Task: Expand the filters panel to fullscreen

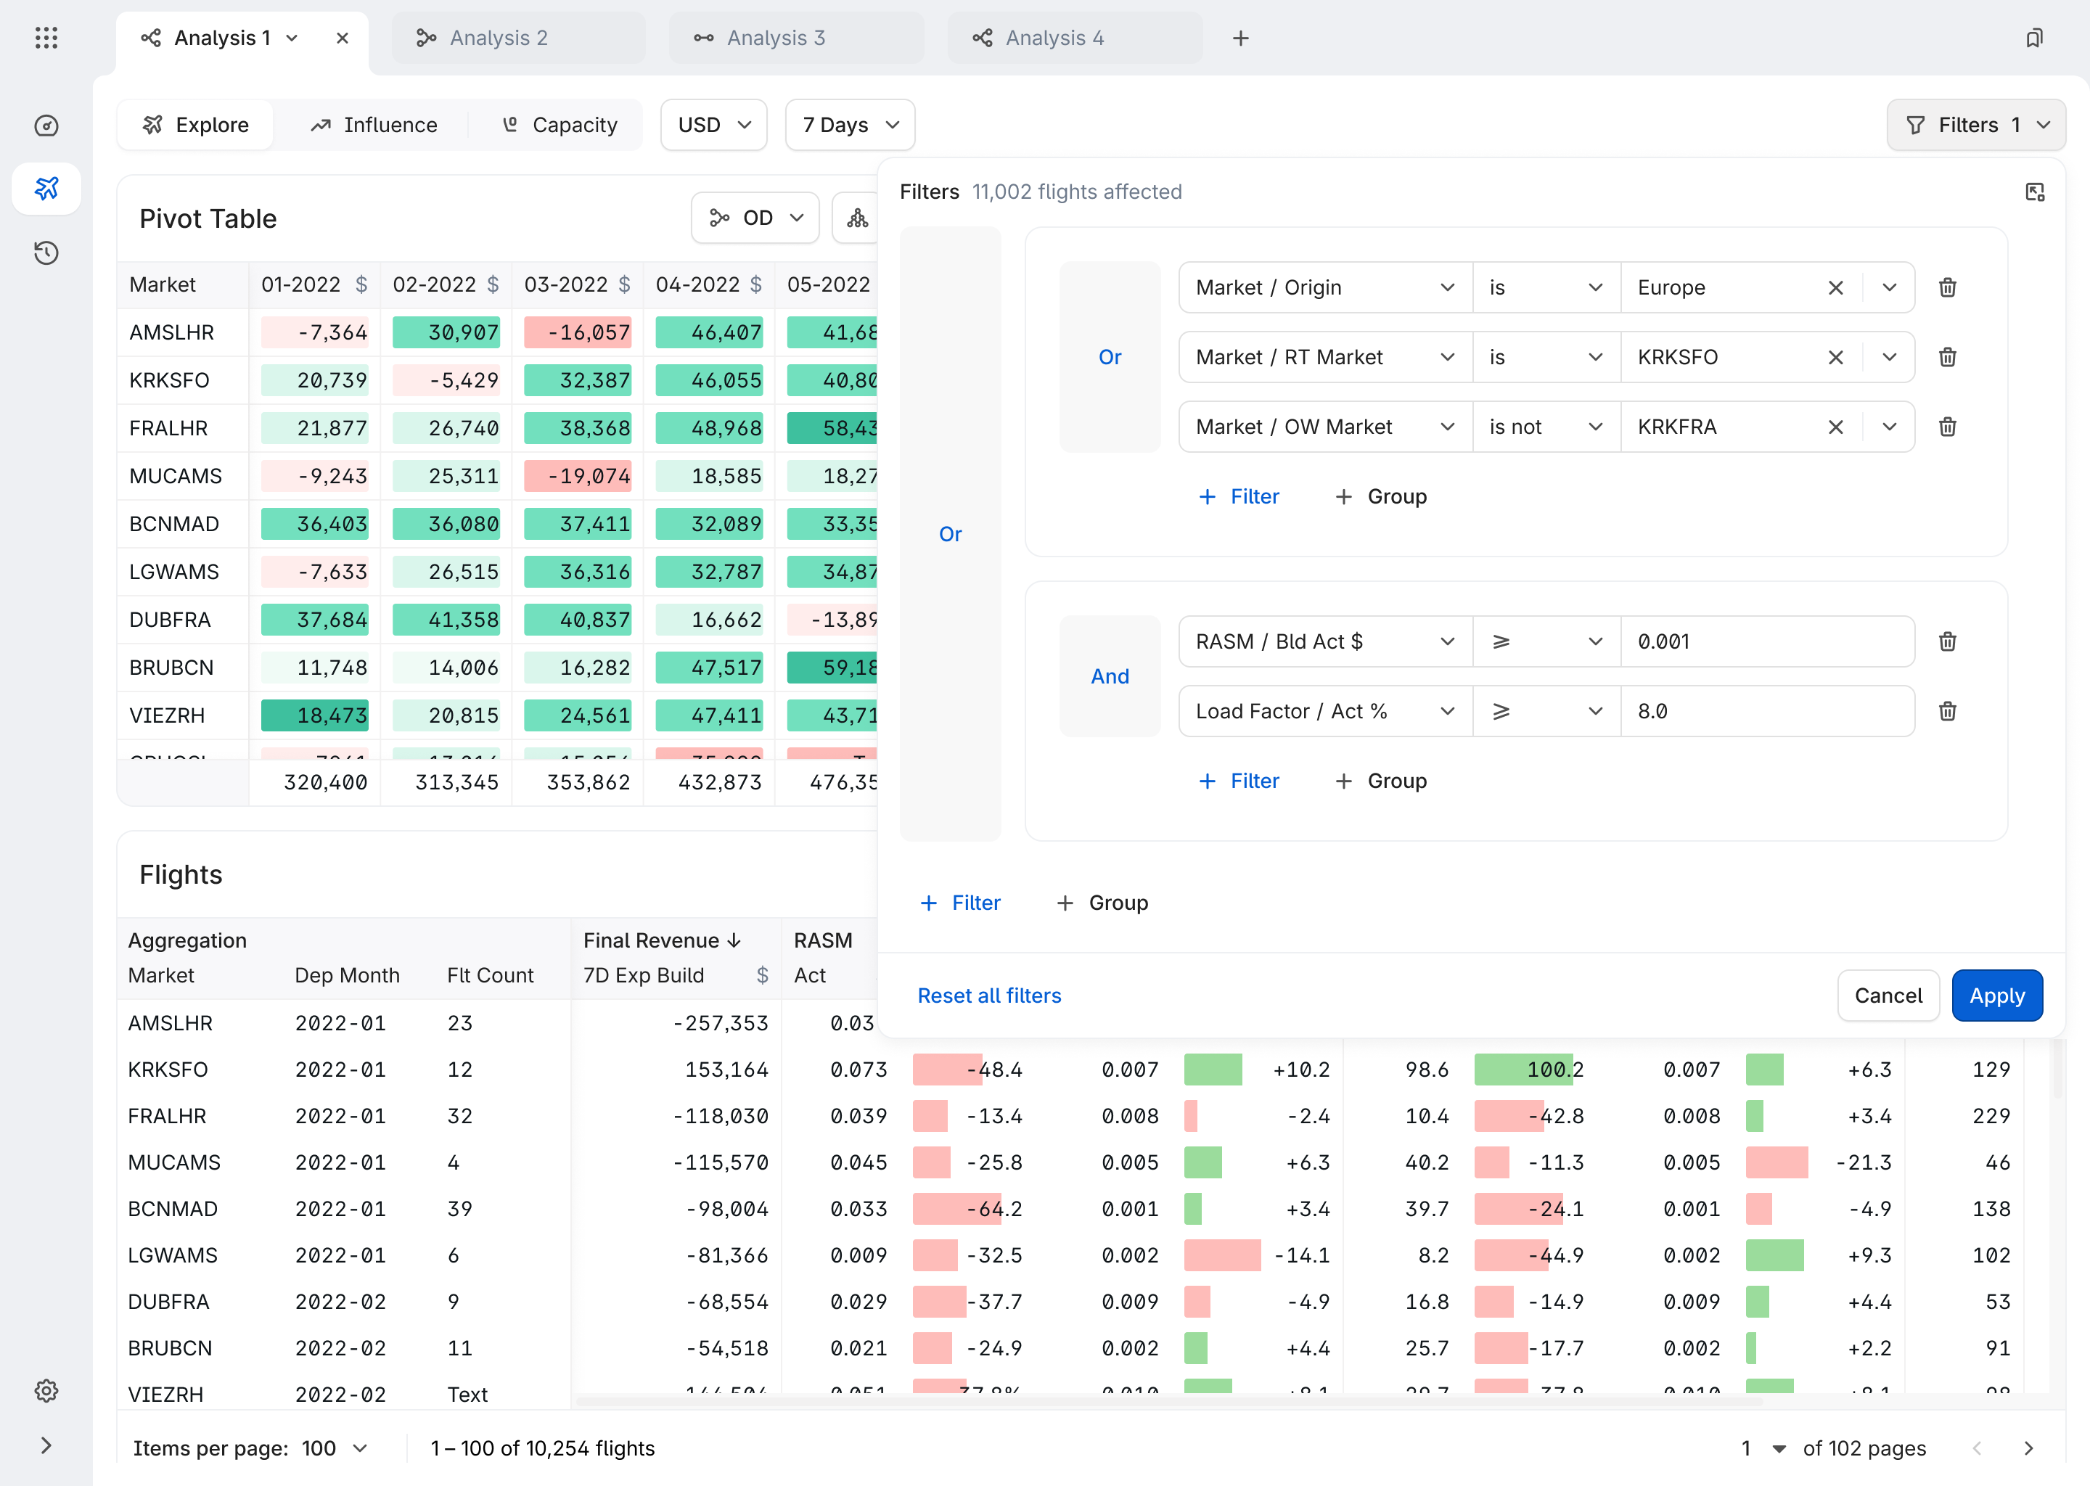Action: point(2034,192)
